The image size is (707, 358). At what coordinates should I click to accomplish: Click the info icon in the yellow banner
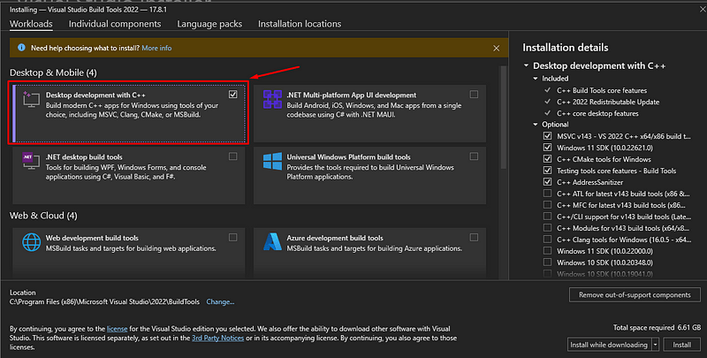pos(21,48)
